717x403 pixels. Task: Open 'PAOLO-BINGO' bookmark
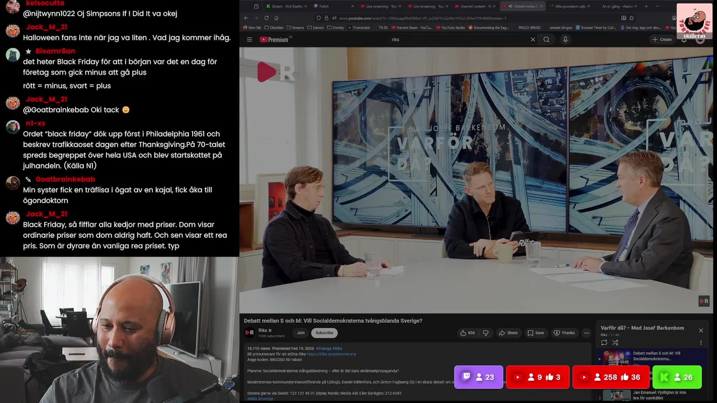click(529, 27)
